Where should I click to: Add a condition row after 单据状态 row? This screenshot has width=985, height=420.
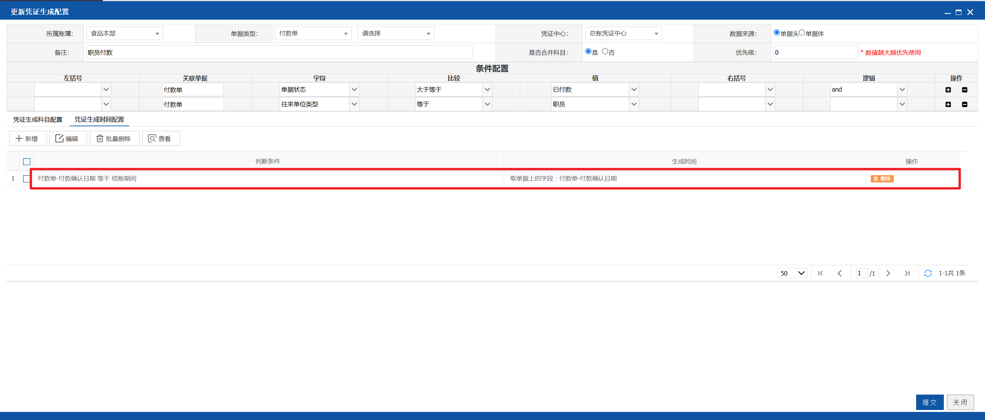948,90
